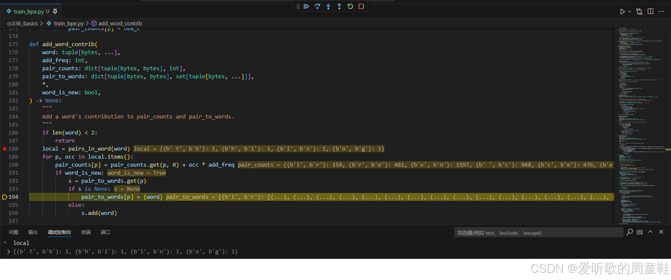Restart the debugging session

pyautogui.click(x=350, y=6)
